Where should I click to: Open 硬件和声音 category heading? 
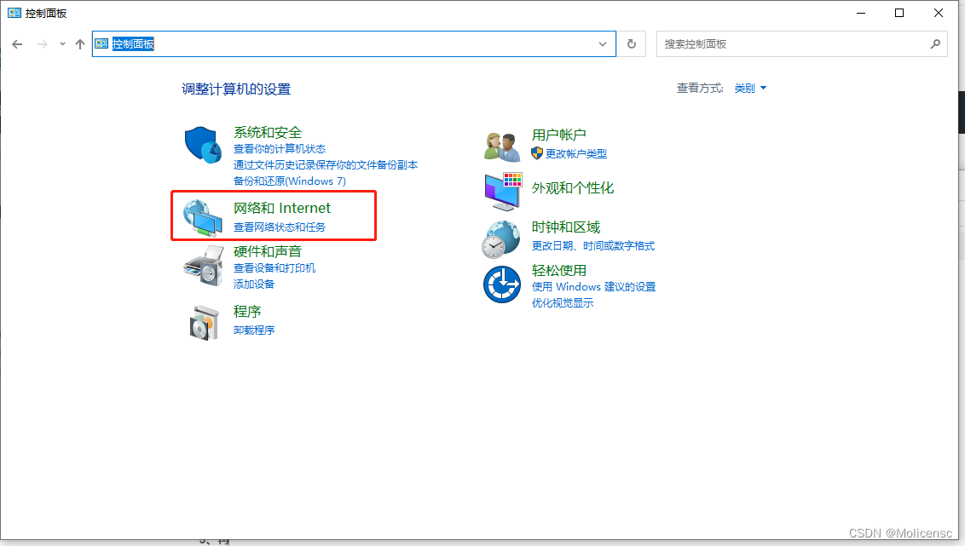(268, 251)
